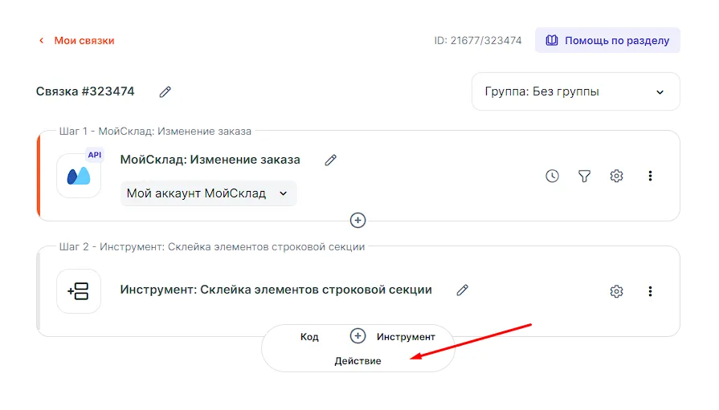Click the pencil icon next to Связка #323474
The width and height of the screenshot is (719, 410).
[165, 92]
